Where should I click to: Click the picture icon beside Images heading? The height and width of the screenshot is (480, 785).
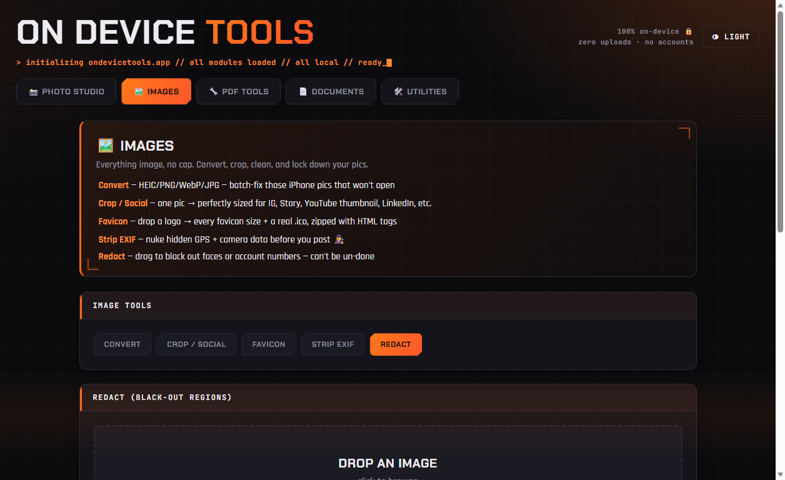[x=106, y=146]
